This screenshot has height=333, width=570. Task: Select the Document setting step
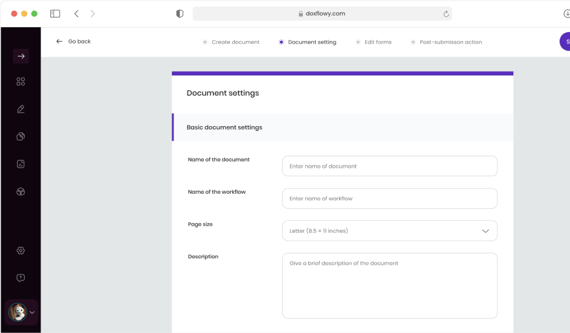[x=308, y=42]
